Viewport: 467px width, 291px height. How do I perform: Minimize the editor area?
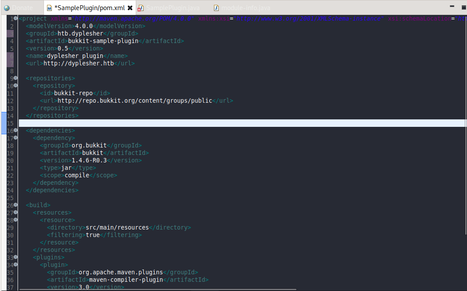coord(452,7)
